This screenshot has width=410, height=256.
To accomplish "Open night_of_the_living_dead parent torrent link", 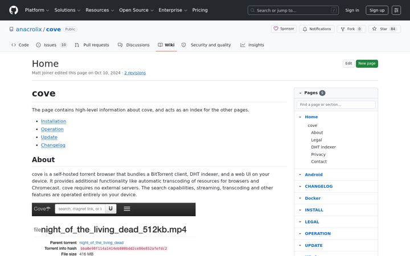I will tap(101, 243).
